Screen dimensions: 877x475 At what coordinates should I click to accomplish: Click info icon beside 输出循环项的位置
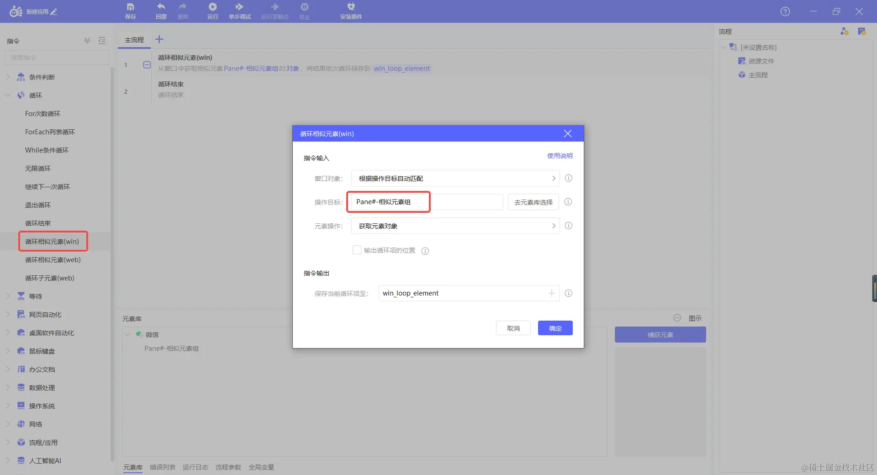[x=425, y=251]
